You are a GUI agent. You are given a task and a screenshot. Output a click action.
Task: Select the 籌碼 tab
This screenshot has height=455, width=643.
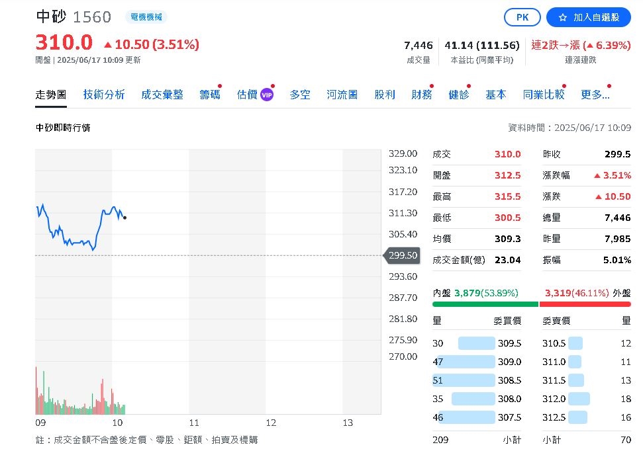209,95
